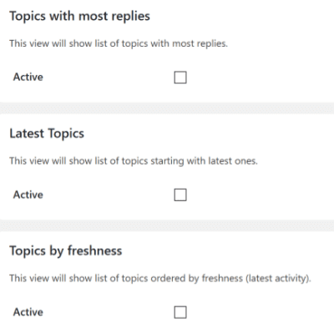Click the Active label under Latest Topics
This screenshot has height=334, width=334.
(28, 195)
